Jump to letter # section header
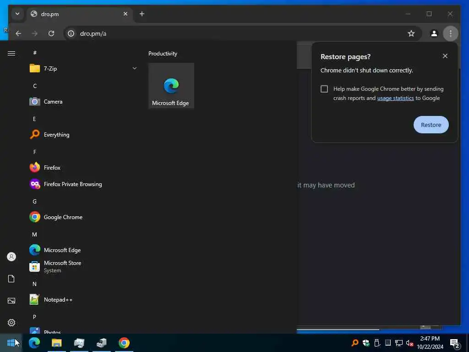Screen dimensions: 469x352 (35, 53)
